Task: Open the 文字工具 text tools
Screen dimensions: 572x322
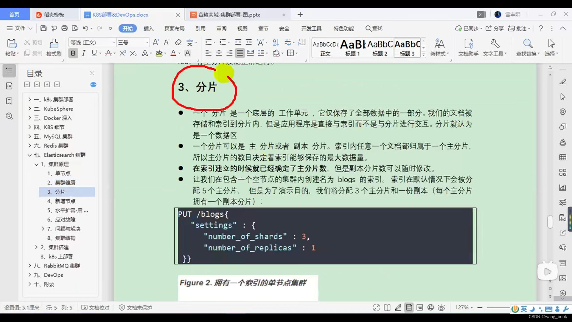Action: tap(495, 48)
